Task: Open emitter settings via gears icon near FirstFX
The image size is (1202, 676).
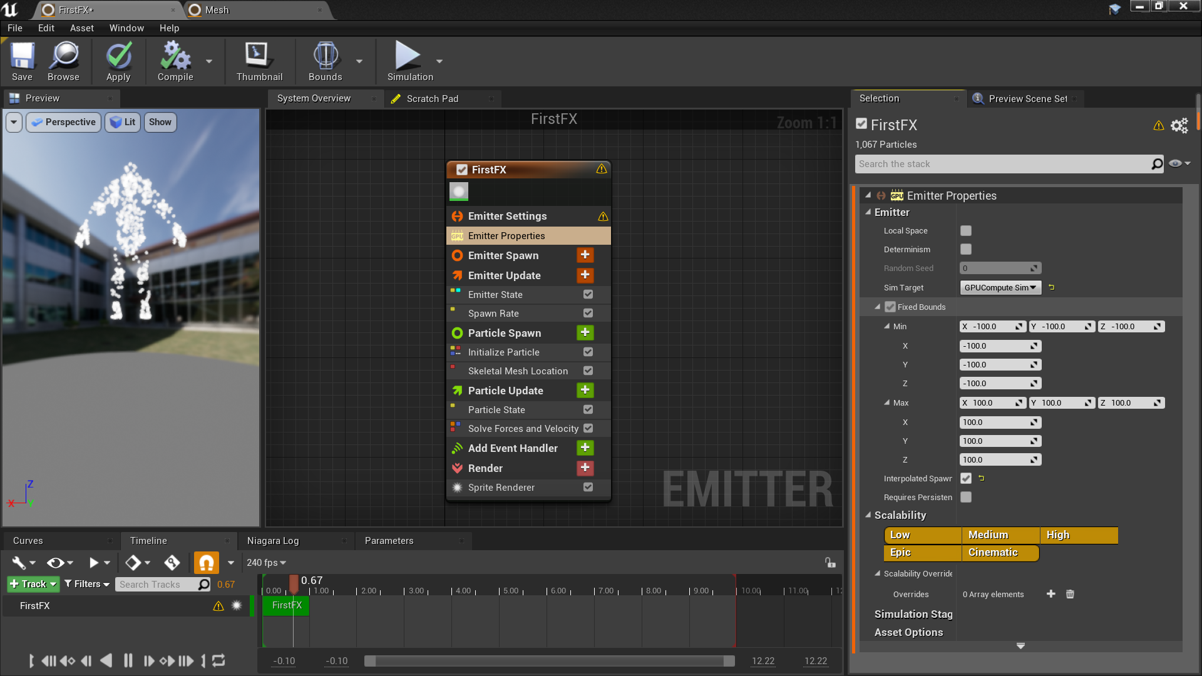Action: pos(1179,125)
